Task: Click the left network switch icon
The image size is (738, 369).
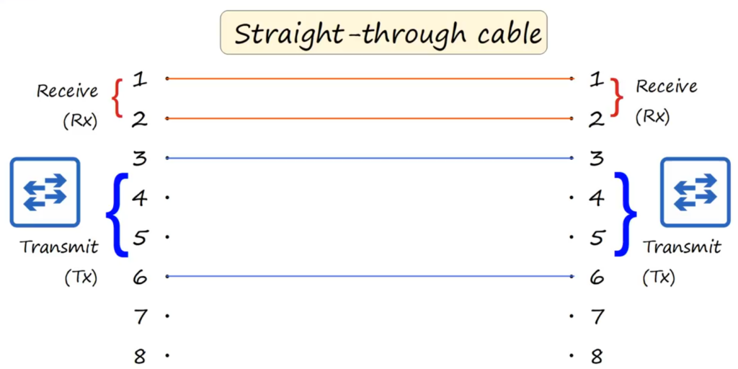Action: tap(45, 192)
